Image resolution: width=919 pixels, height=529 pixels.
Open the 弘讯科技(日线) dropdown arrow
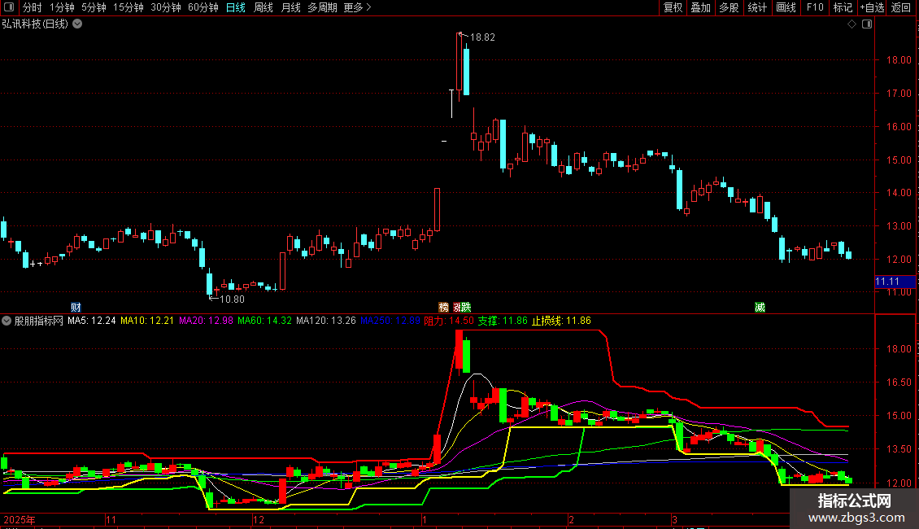(x=77, y=24)
